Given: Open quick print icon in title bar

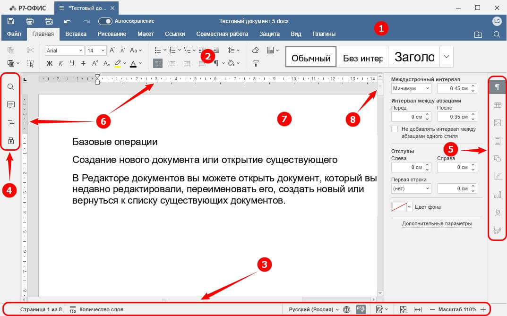Looking at the screenshot, I should pyautogui.click(x=49, y=21).
